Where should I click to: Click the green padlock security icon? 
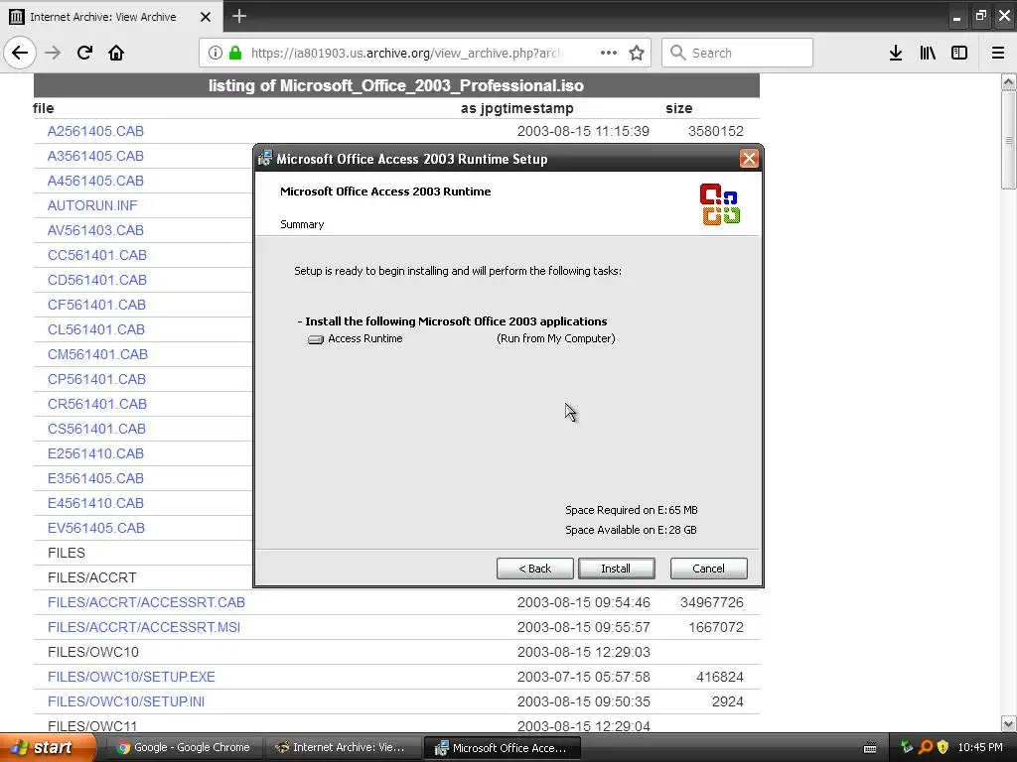pos(235,53)
